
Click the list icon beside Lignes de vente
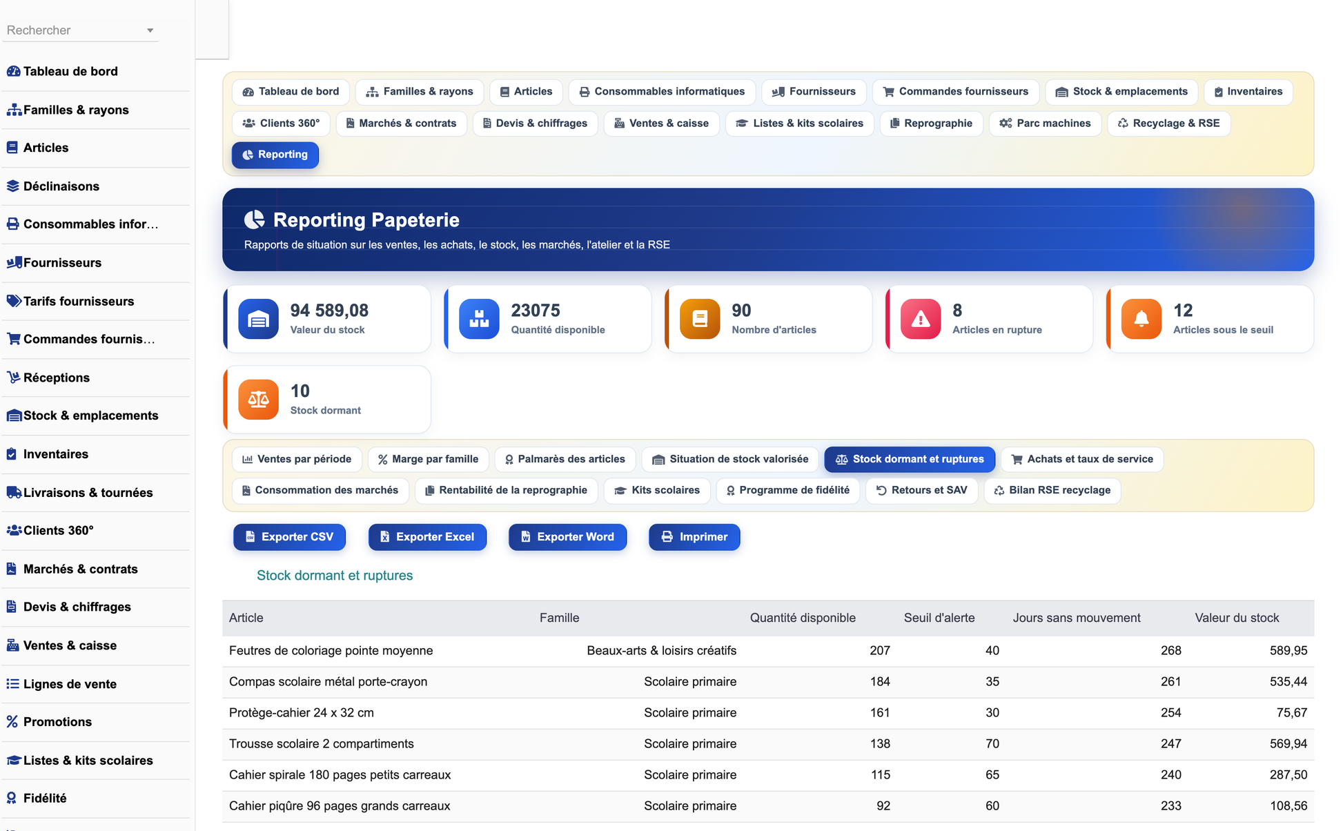click(12, 683)
